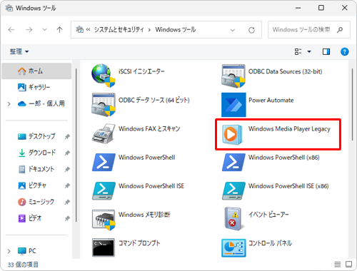357x271 pixels.
Task: Select the Windows PowerShell (x86) icon
Action: [233, 162]
